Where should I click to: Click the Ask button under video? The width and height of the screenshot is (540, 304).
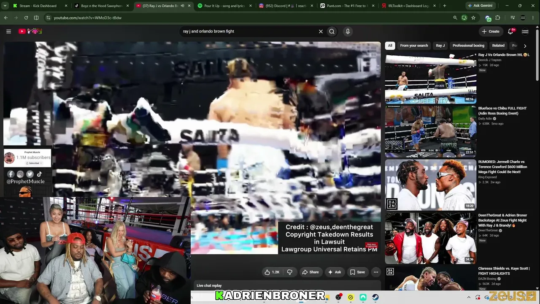tap(335, 272)
